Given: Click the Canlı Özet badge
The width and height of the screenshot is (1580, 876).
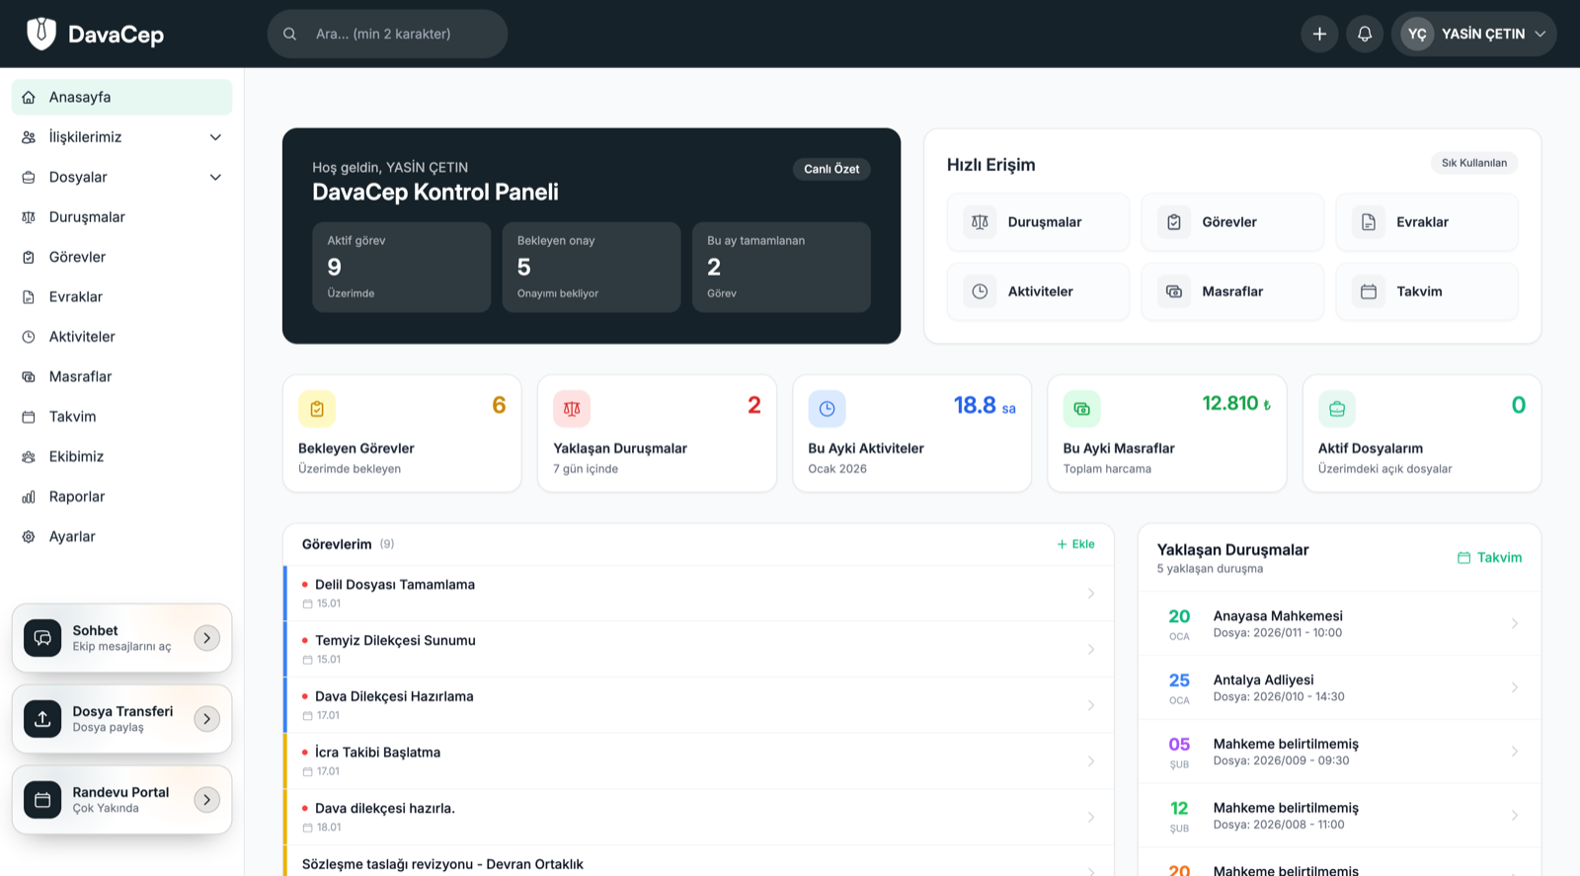Looking at the screenshot, I should point(831,169).
